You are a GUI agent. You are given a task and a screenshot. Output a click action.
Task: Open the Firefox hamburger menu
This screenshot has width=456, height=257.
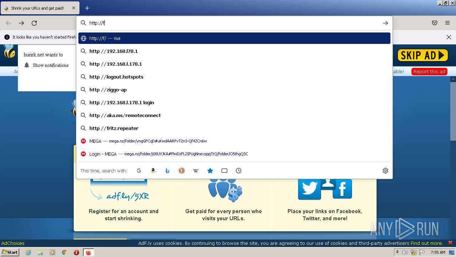click(x=447, y=23)
